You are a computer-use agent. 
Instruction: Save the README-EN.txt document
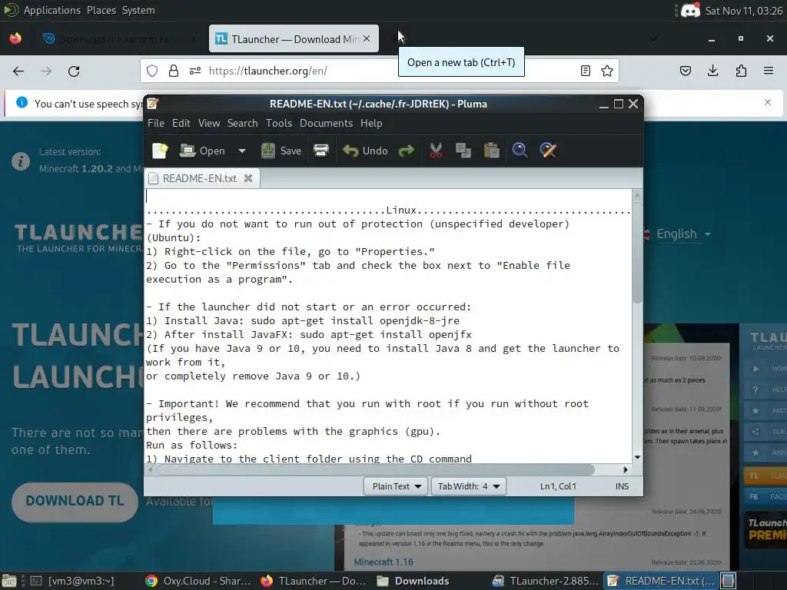tap(281, 151)
